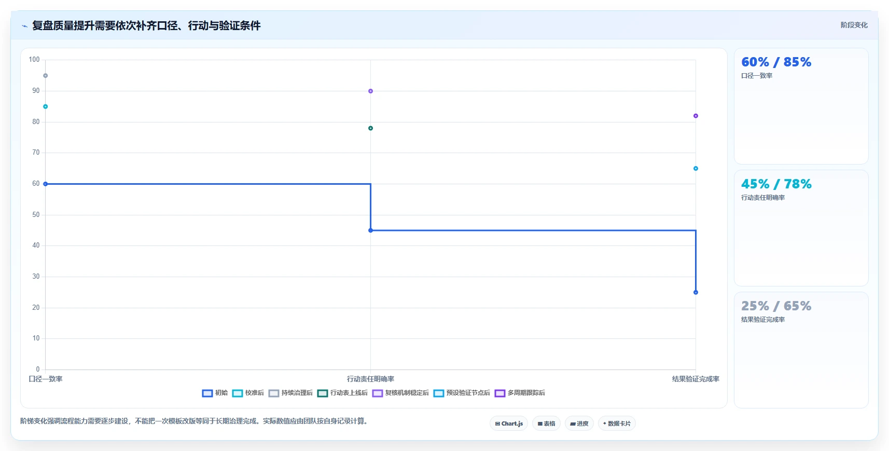The width and height of the screenshot is (889, 451).
Task: Click the 数据卡片 chip
Action: tap(617, 423)
